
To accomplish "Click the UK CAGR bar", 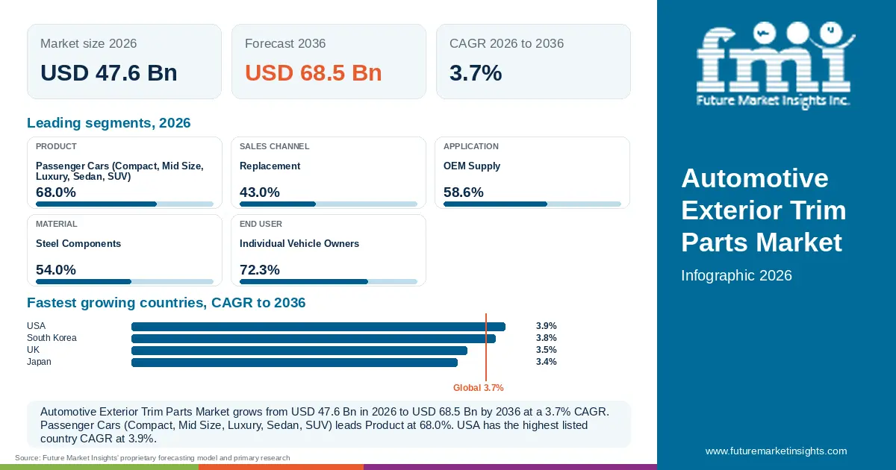I will 299,351.
